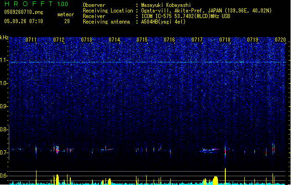Click the Ogata-vill. Akita-Pref. JAPAN location text

click(206, 11)
